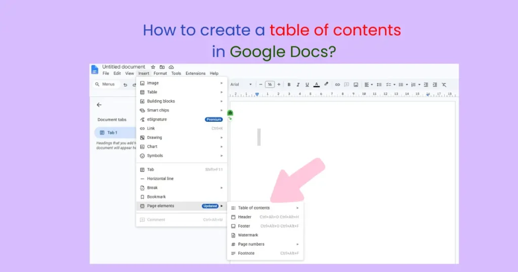Open the File menu
The image size is (518, 272).
pos(106,74)
